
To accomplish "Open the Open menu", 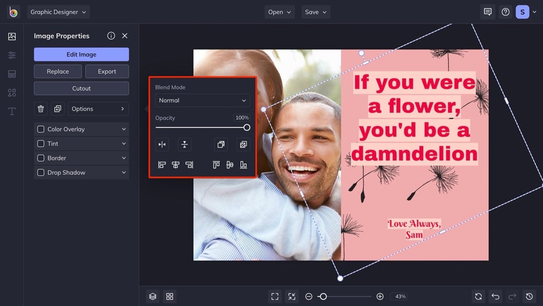I will [280, 12].
